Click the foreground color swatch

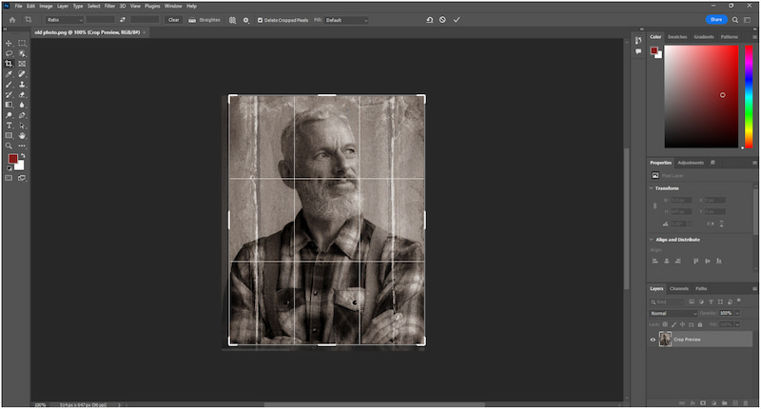(x=13, y=159)
